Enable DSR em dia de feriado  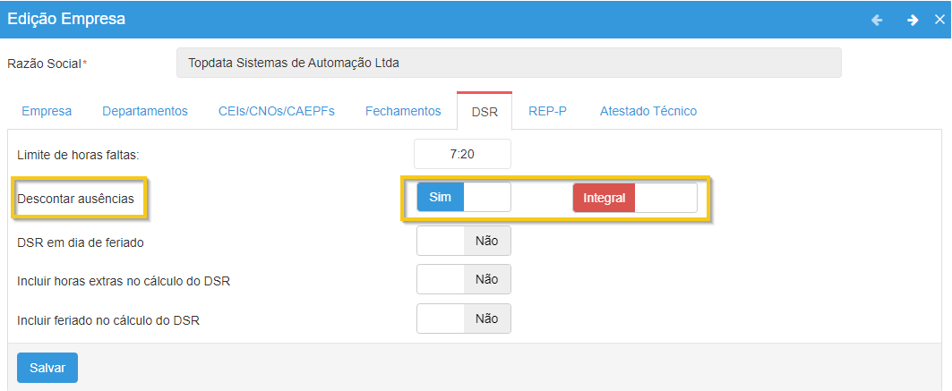464,241
